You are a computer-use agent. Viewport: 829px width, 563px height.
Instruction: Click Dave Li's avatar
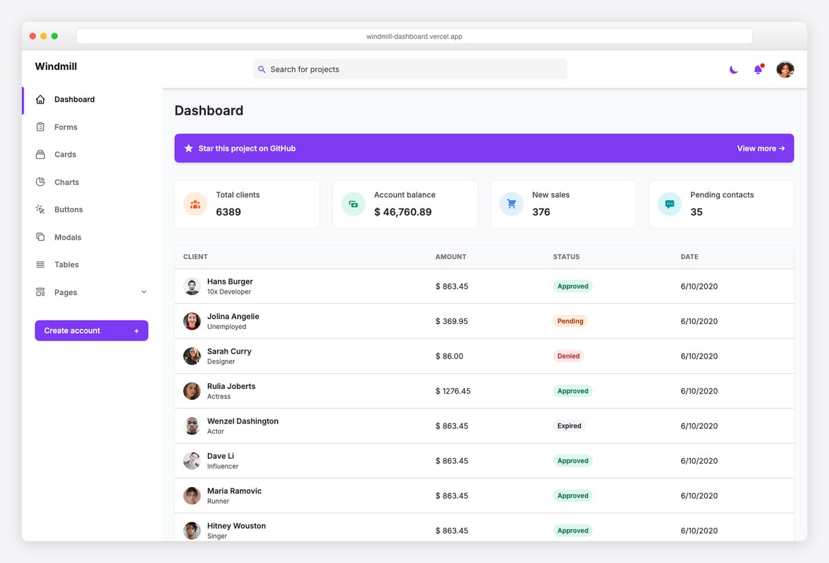(x=192, y=461)
